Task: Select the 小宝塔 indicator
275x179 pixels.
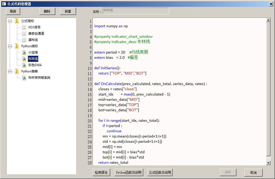Action: [x=33, y=52]
